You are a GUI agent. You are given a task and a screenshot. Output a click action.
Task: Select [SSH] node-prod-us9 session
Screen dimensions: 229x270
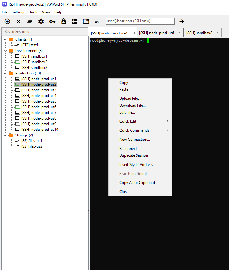(39, 124)
